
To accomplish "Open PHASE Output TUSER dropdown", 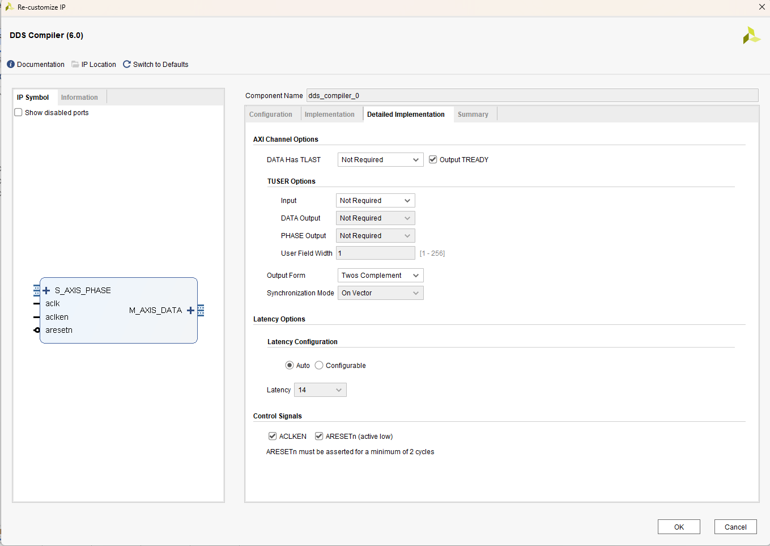I will (376, 236).
